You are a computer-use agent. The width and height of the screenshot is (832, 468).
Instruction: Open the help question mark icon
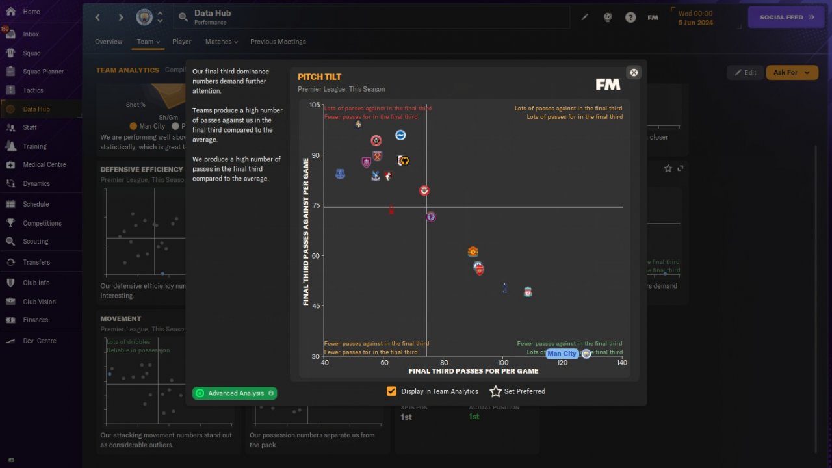[630, 18]
